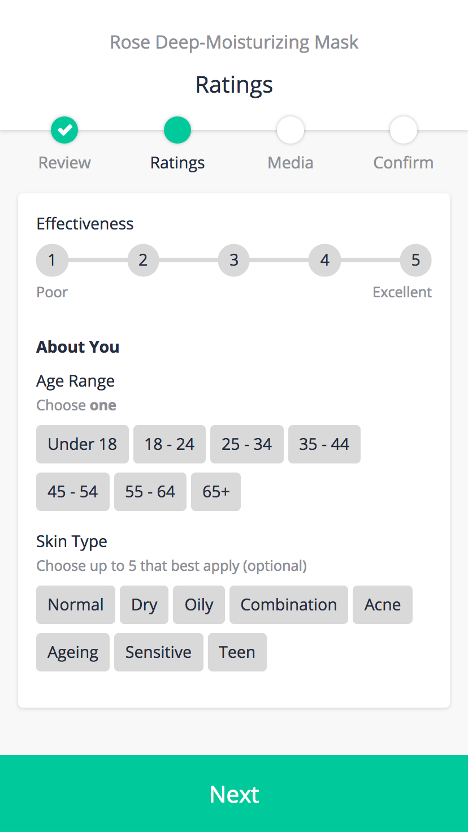The height and width of the screenshot is (832, 468).
Task: Toggle the Combination skin type
Action: point(289,605)
